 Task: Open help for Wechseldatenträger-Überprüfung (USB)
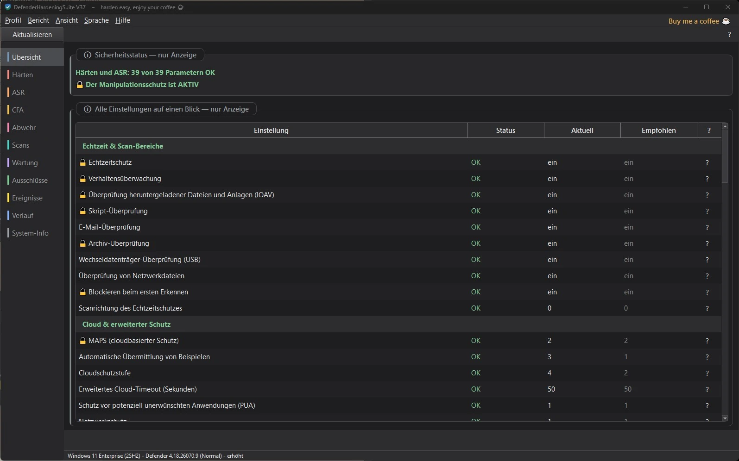point(707,260)
